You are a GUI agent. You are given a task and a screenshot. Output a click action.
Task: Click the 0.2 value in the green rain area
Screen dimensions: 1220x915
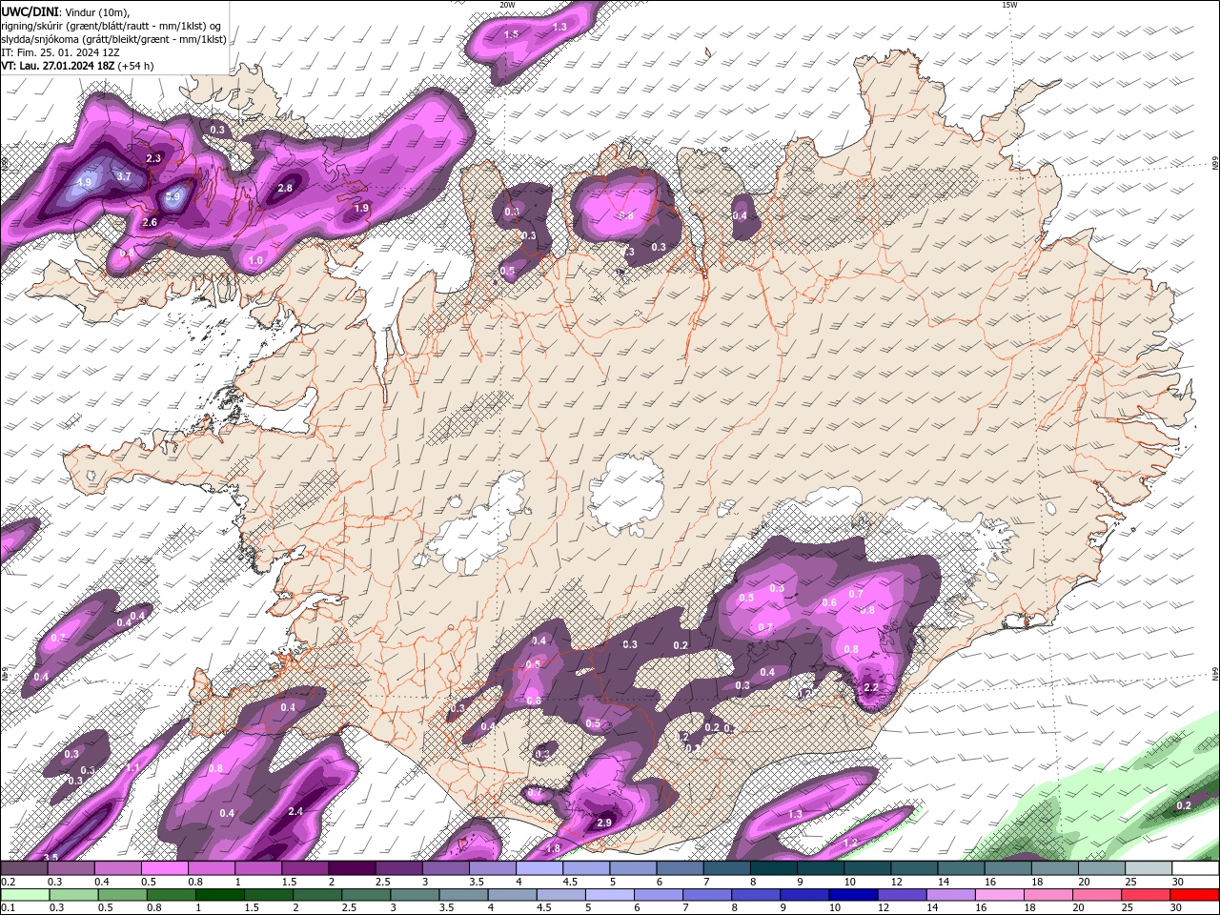(x=1184, y=805)
